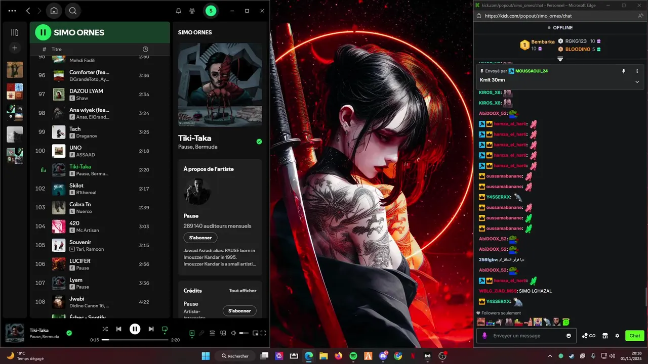
Task: Open artist Pause photo in À propos
Action: 197,191
